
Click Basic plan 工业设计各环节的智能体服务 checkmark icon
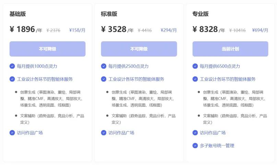coord(12,79)
